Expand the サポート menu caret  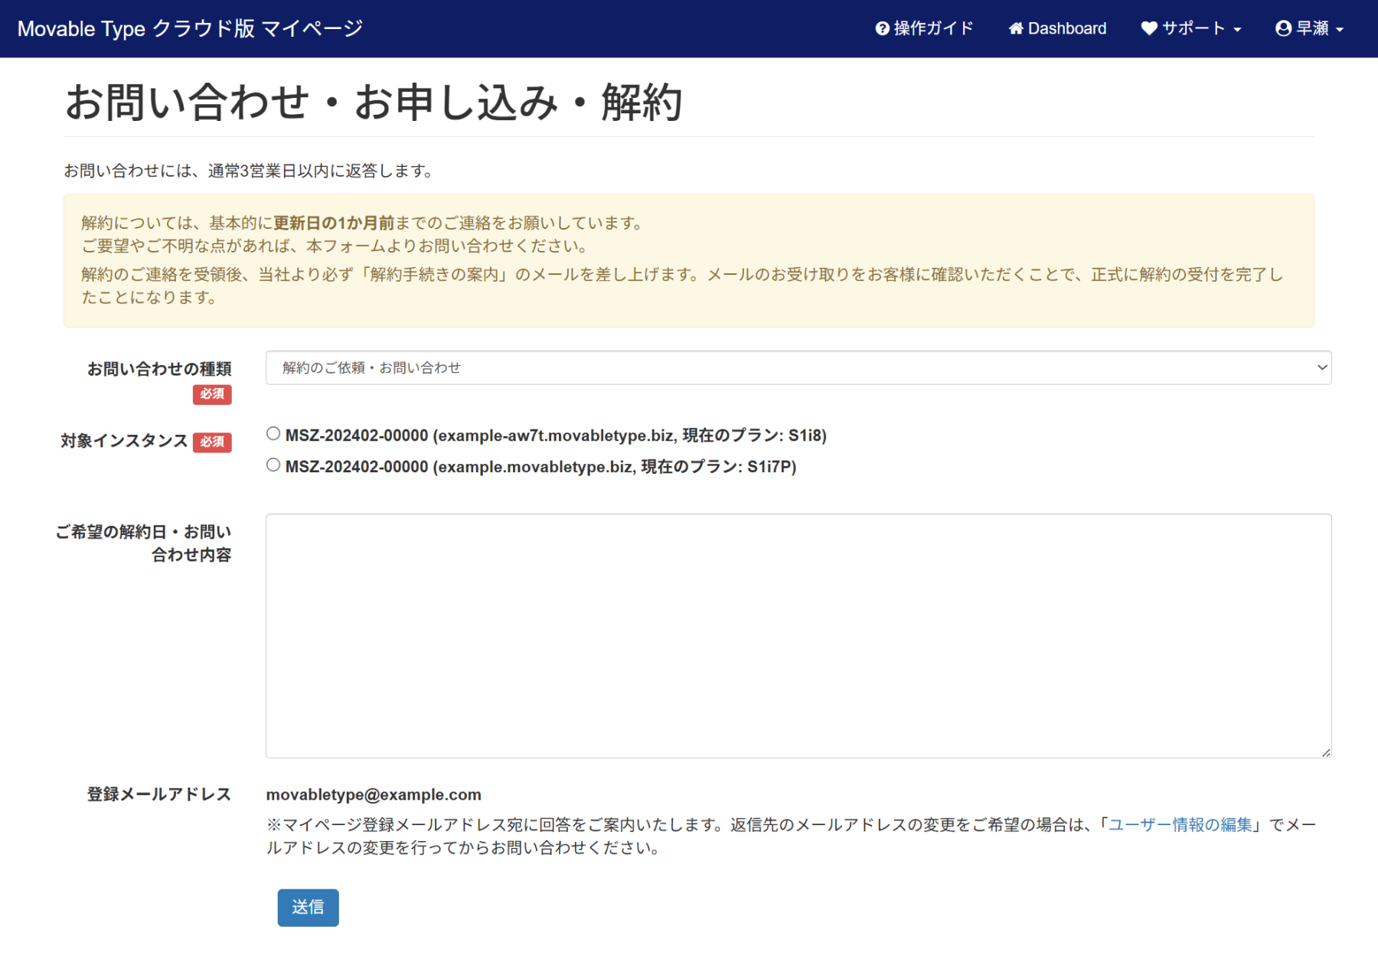coord(1237,30)
